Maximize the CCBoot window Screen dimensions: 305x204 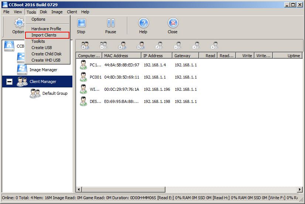[x=293, y=5]
